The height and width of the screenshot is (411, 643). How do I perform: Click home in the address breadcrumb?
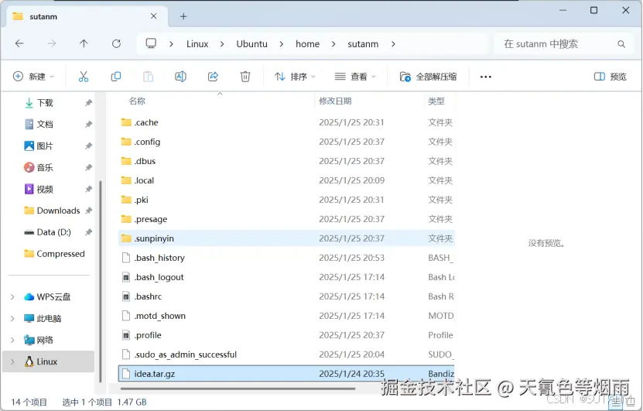pos(307,44)
